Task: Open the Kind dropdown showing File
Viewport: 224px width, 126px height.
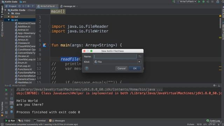Action: point(117,62)
